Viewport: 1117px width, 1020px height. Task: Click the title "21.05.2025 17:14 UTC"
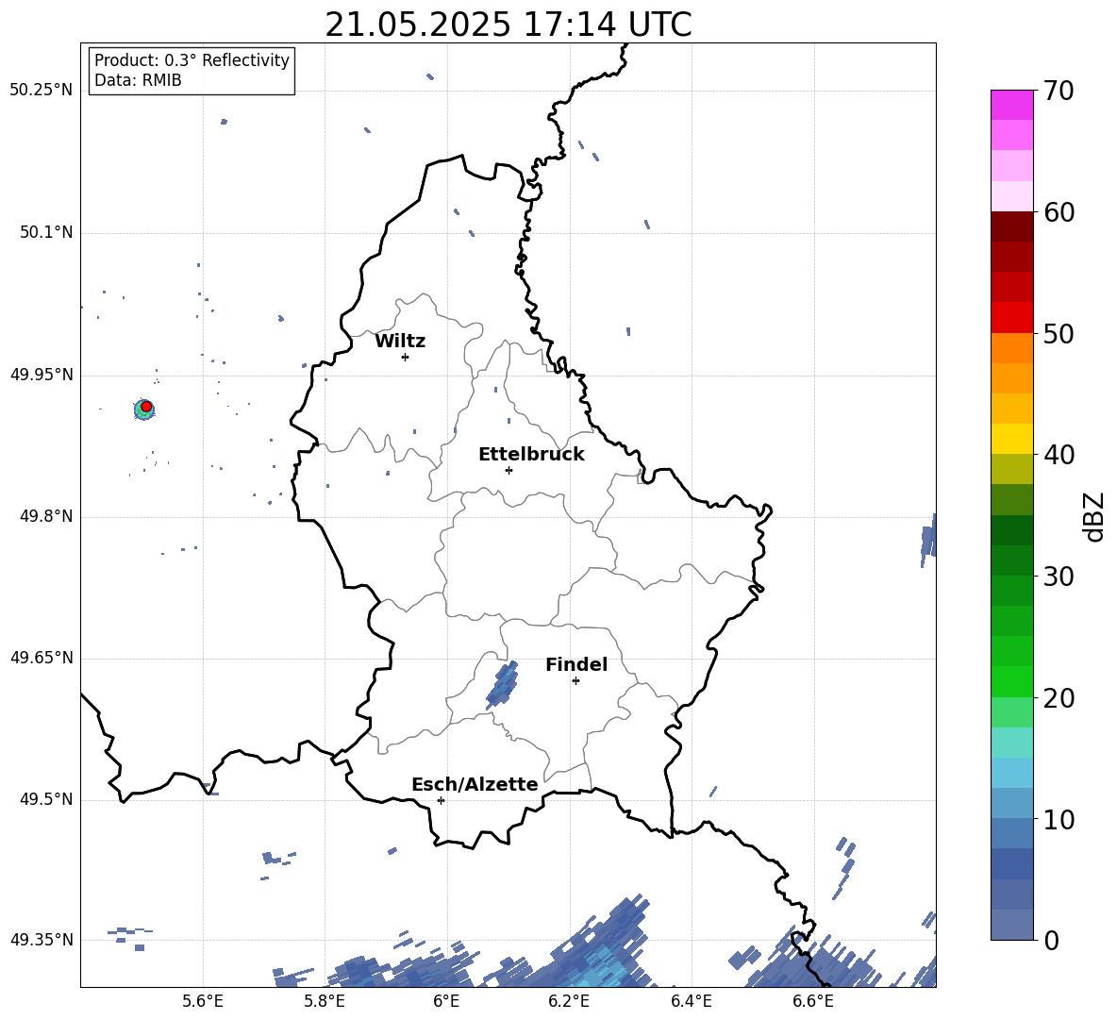[508, 25]
